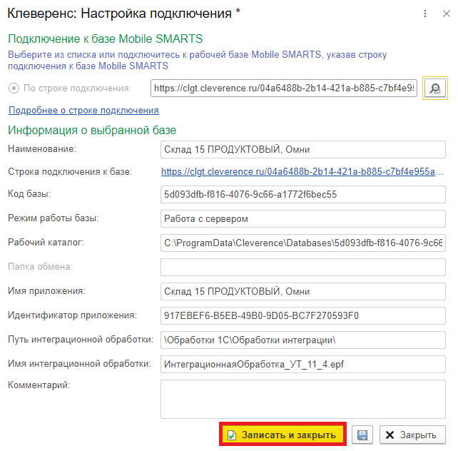Screen dimensions: 458x451
Task: Click the 'Имя приложения' field
Action: coord(303,292)
